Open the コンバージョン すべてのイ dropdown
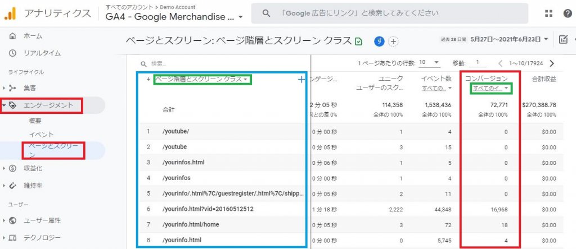 click(491, 88)
